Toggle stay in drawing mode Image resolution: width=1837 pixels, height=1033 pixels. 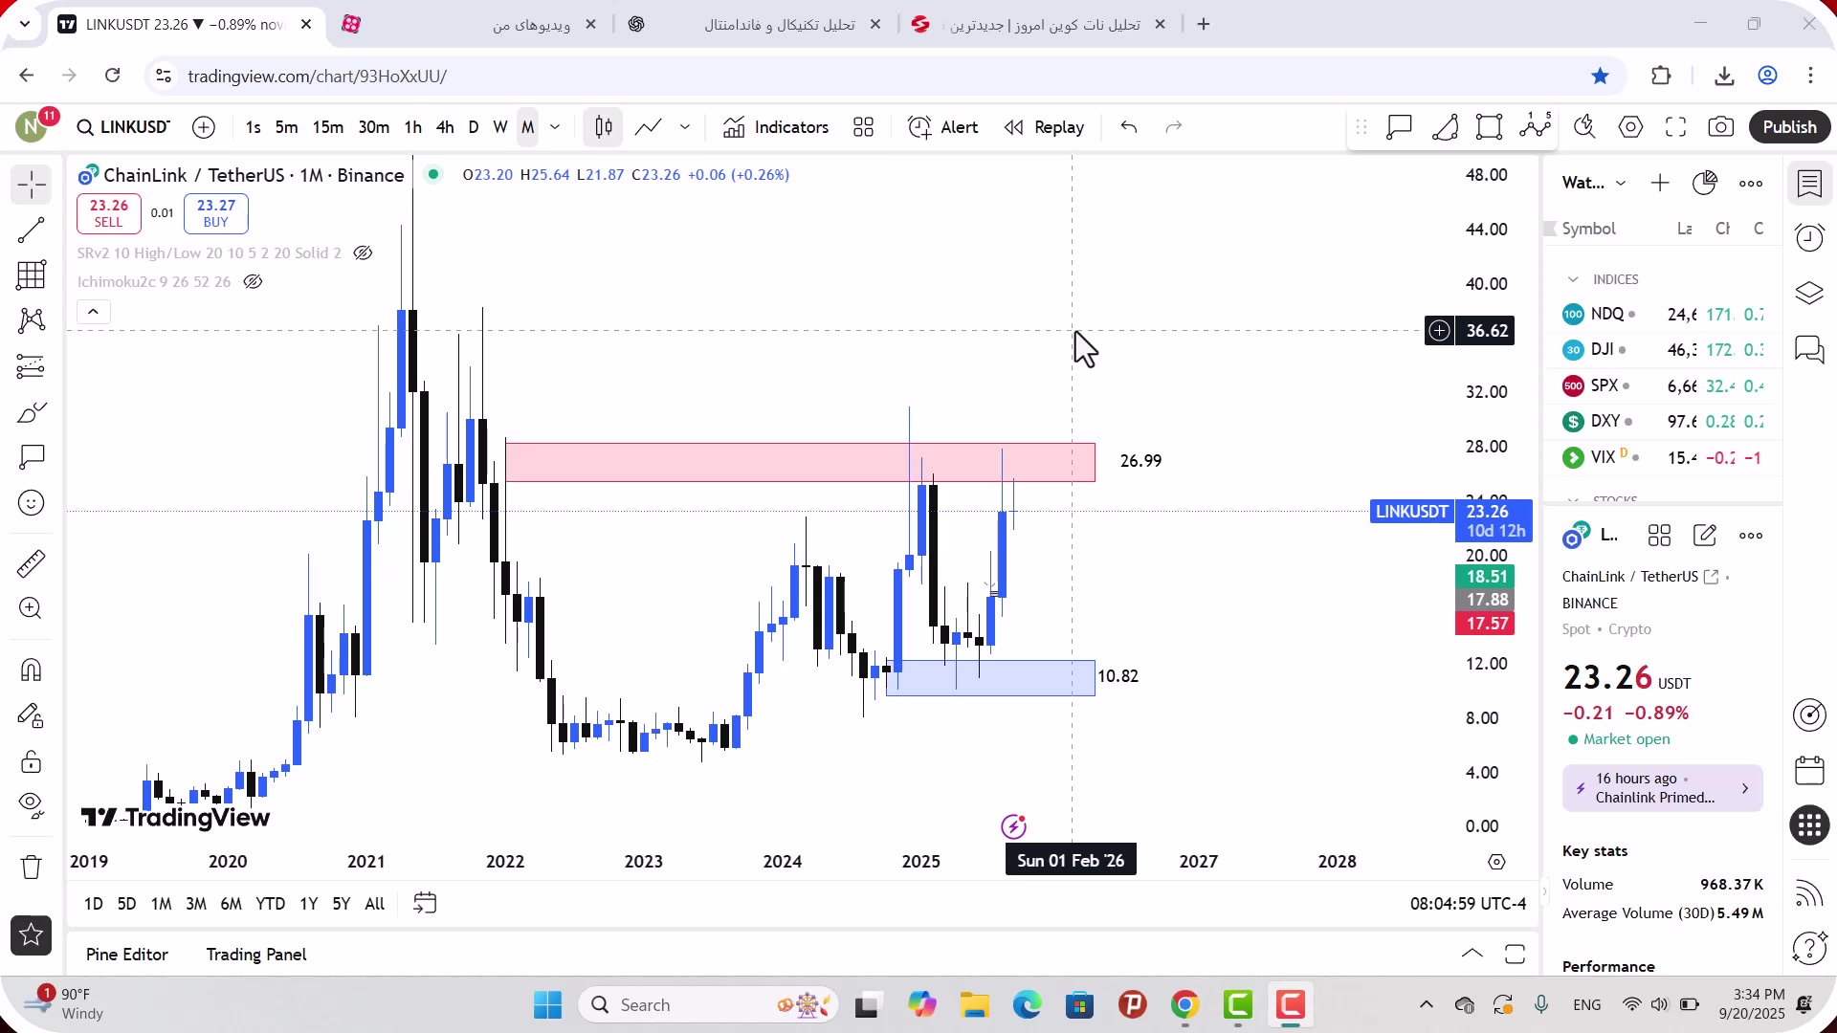pos(32,715)
